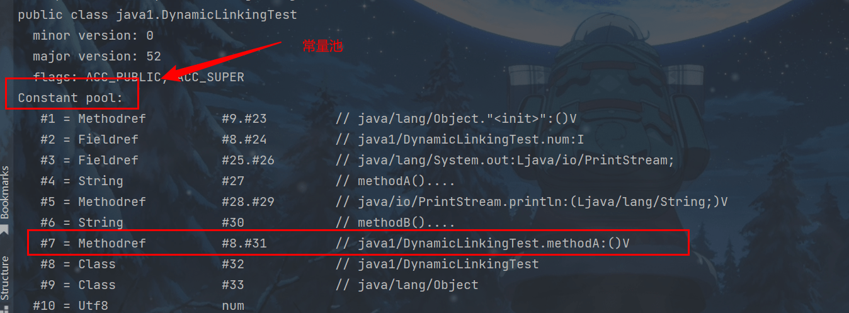
Task: Click the #1 Methodref entry line
Action: coord(93,118)
